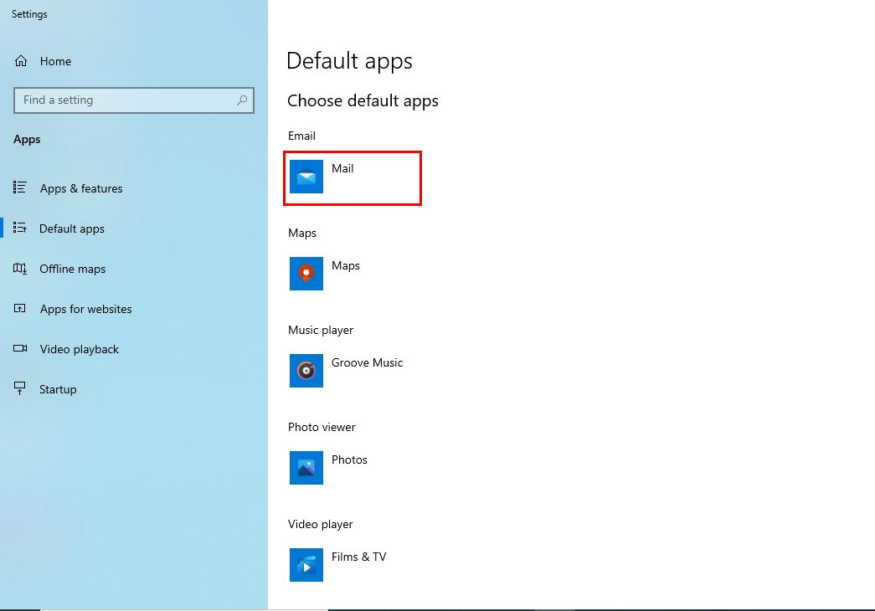This screenshot has height=611, width=875.
Task: Select Default apps in sidebar
Action: (x=134, y=228)
